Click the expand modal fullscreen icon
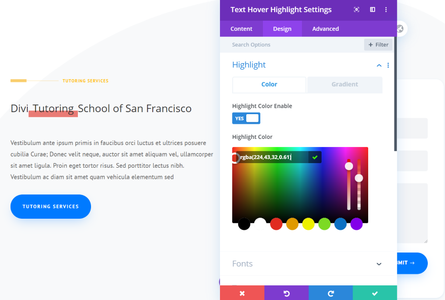The image size is (445, 300). [x=357, y=10]
